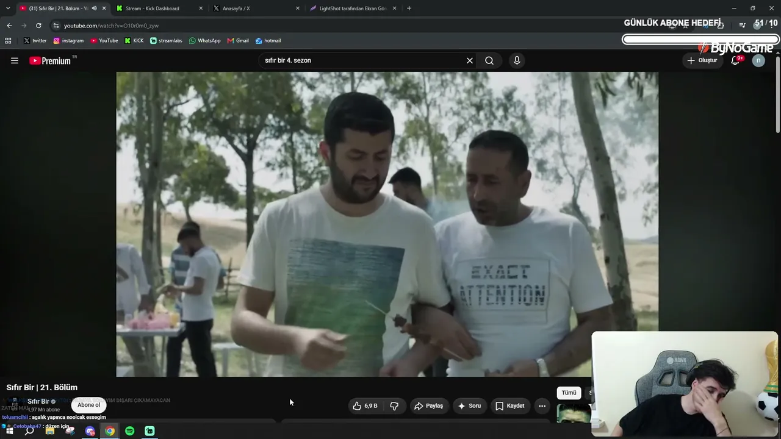Switch to Chrome in the taskbar
Screen dimensions: 781x439
pyautogui.click(x=110, y=431)
